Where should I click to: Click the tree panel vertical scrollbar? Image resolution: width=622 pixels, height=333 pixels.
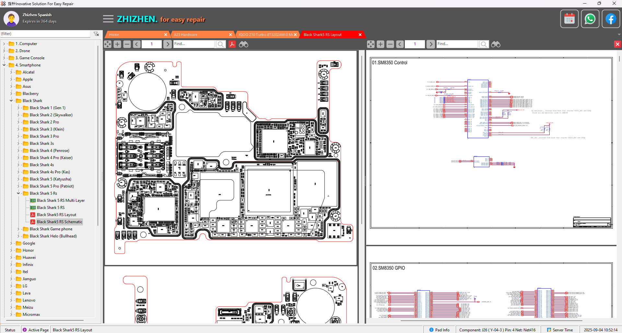tap(98, 136)
